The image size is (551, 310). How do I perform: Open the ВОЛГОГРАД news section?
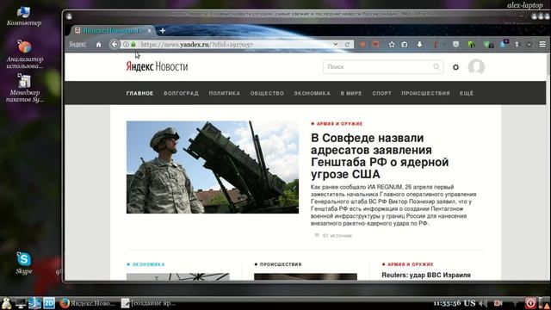(x=181, y=94)
